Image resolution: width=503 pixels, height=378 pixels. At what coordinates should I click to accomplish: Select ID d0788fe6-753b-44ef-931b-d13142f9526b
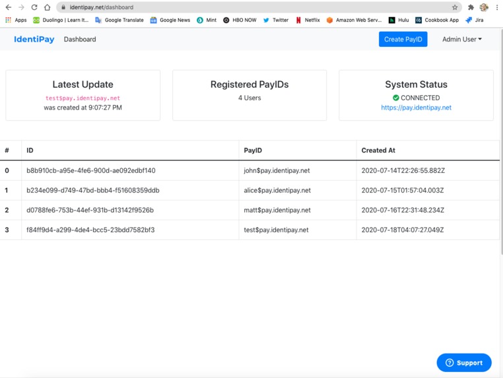coord(90,210)
